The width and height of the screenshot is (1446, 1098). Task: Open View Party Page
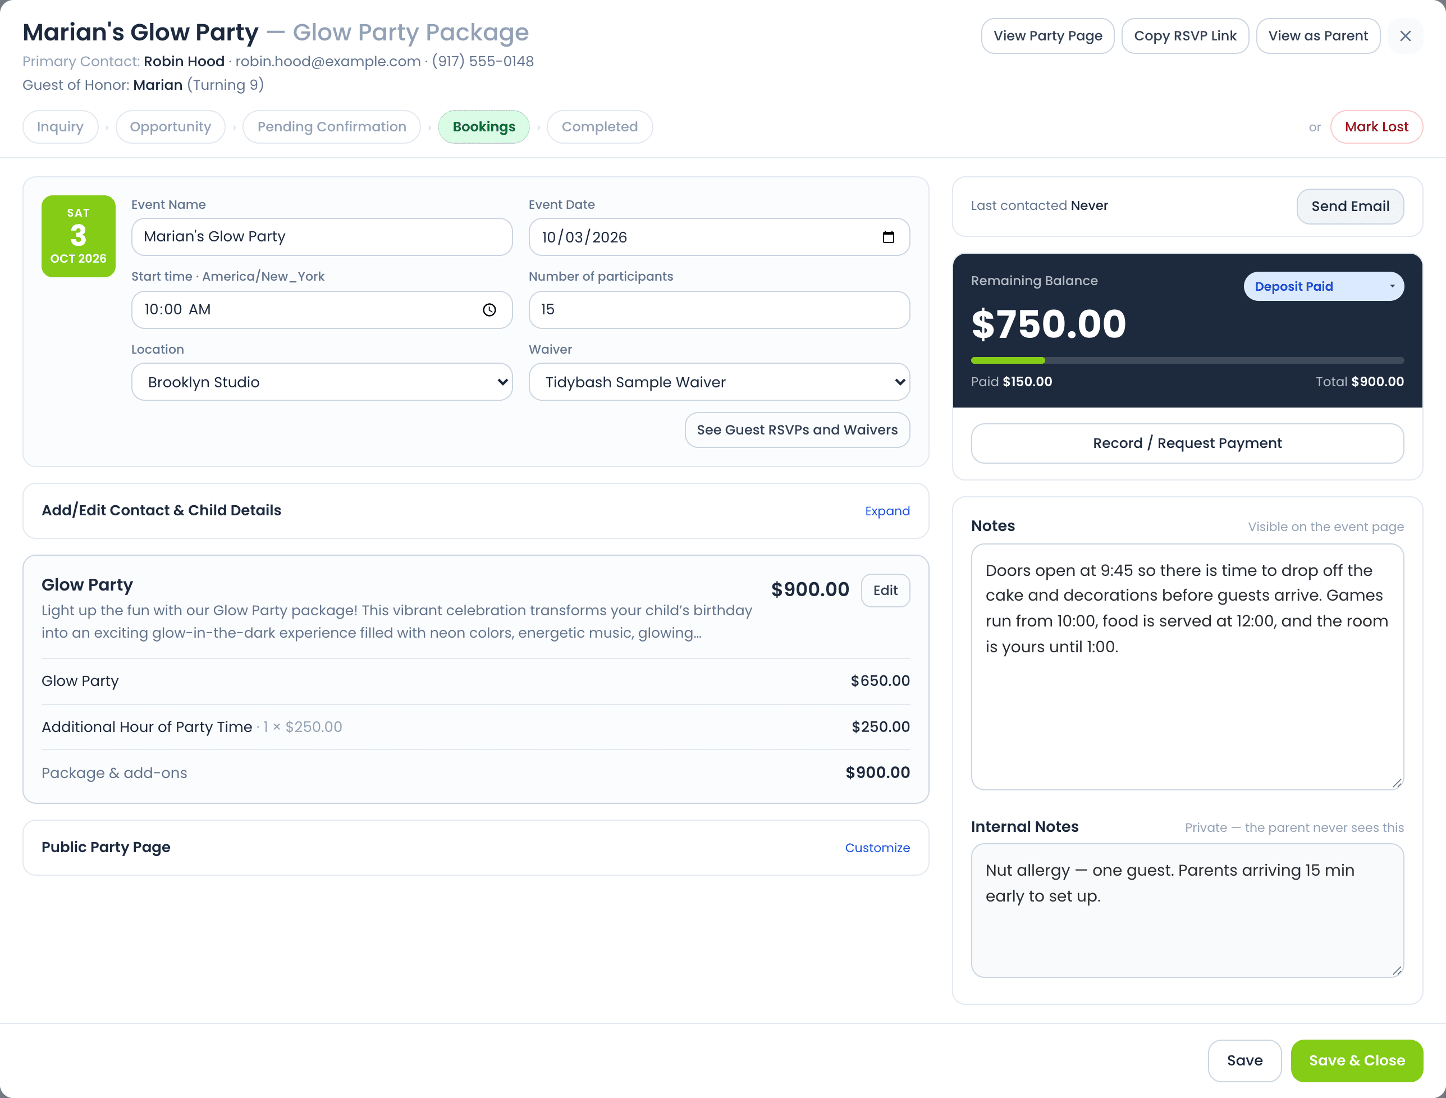[1047, 36]
